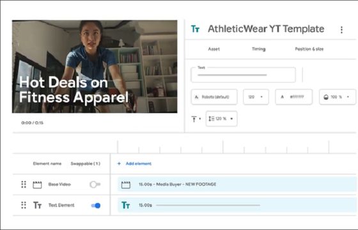The image size is (358, 230).
Task: Open the 100 % opacity dropdown
Action: point(338,97)
